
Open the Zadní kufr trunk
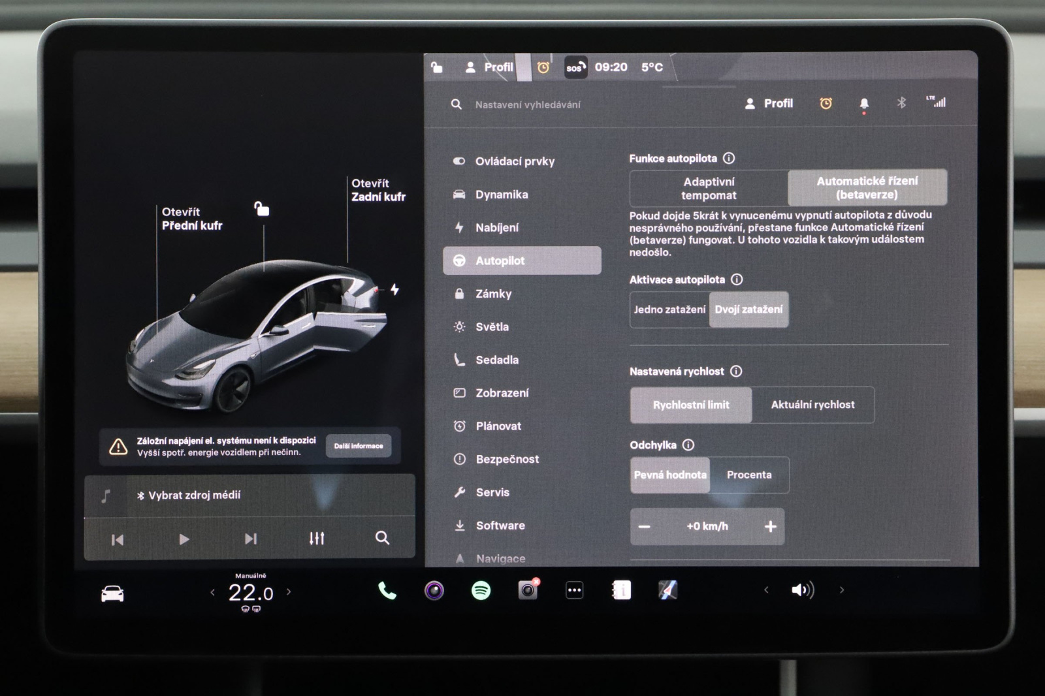pos(378,190)
